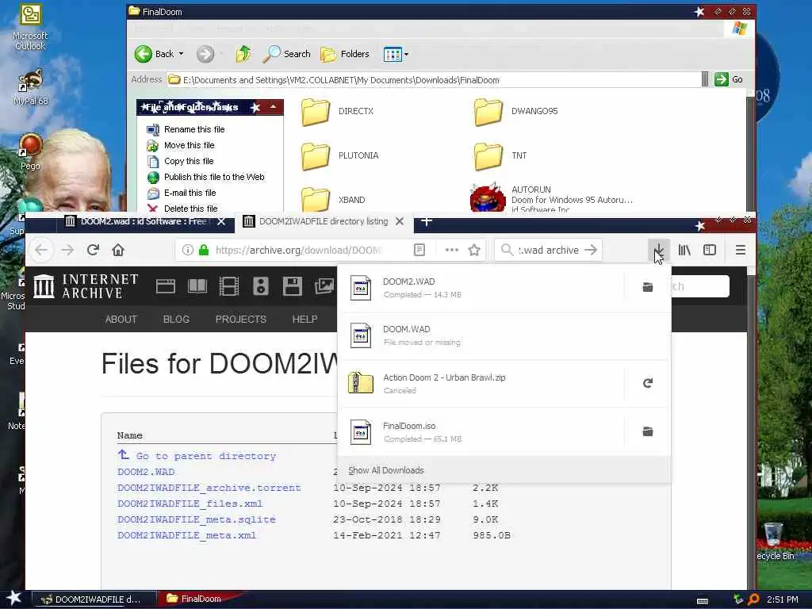Toggle the Folders pane in Explorer
The width and height of the screenshot is (812, 609).
coord(345,54)
